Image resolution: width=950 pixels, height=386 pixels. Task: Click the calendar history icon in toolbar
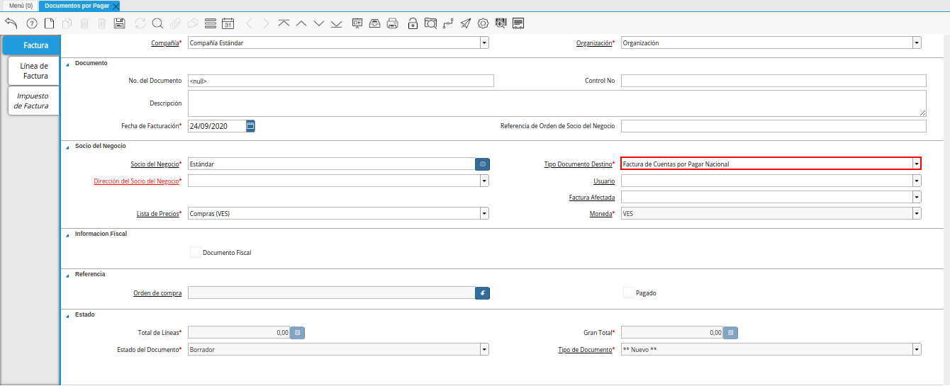coord(228,23)
